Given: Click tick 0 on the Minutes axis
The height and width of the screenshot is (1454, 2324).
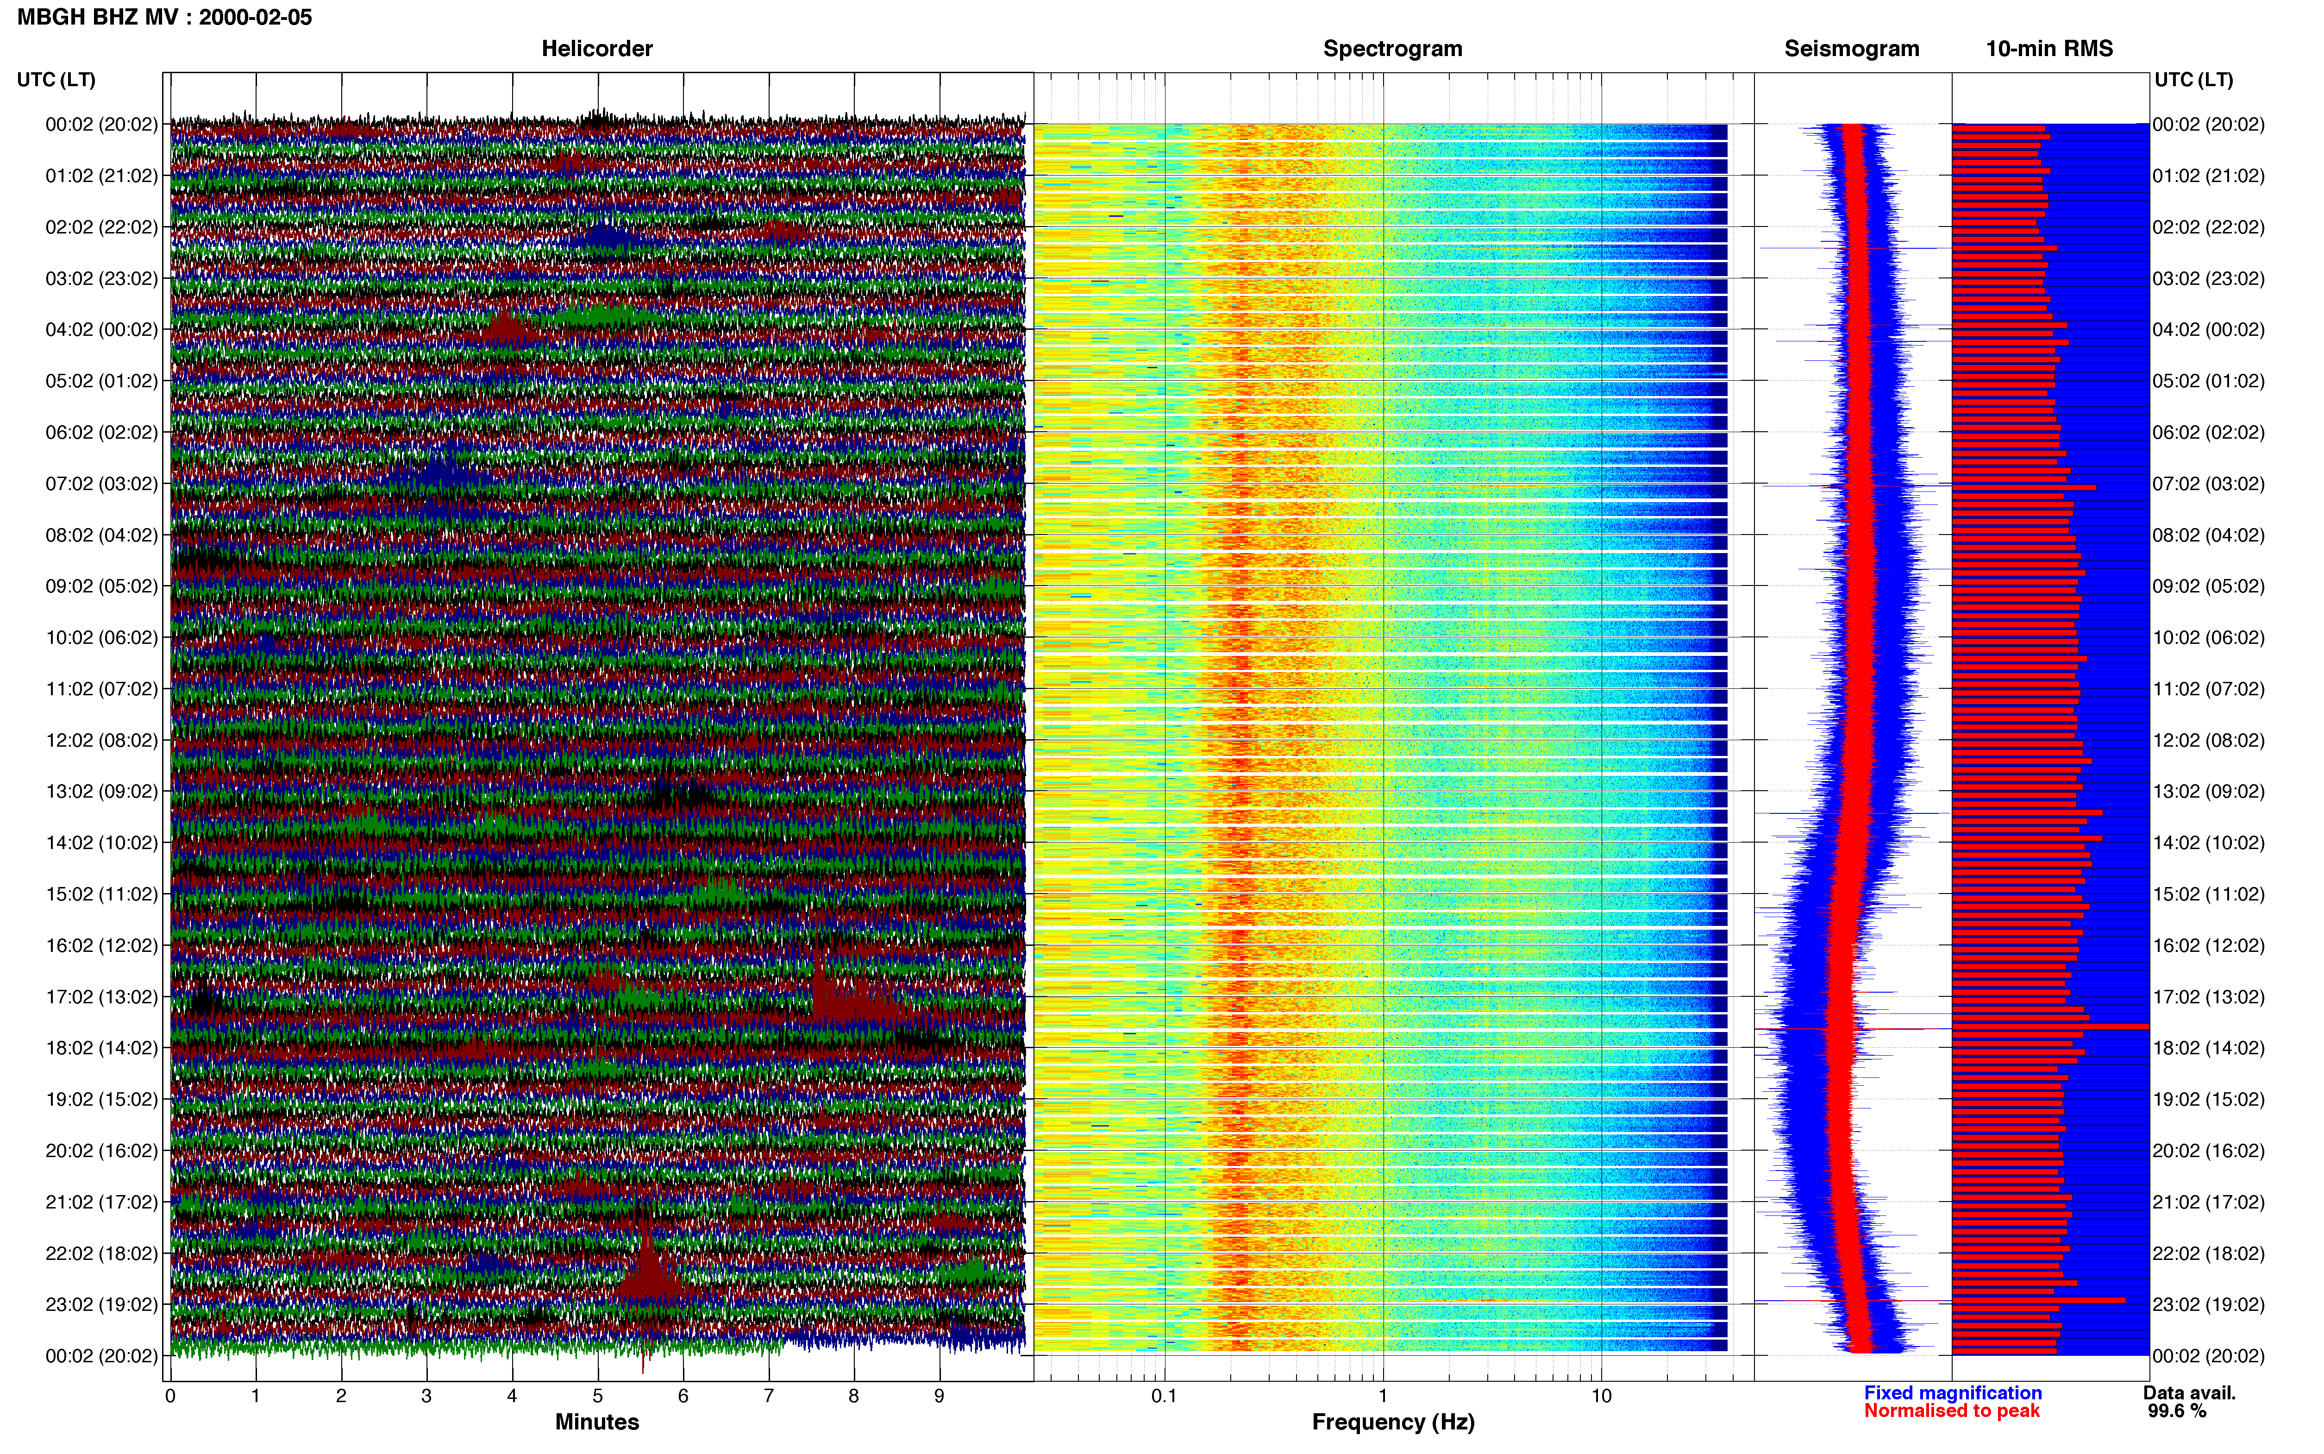Looking at the screenshot, I should pos(170,1396).
